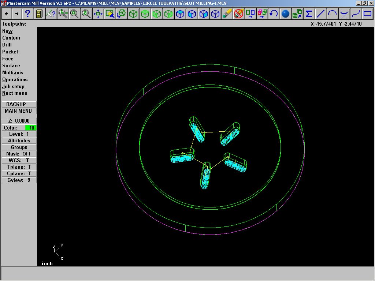Toggle the Mask: OFF setting
This screenshot has width=375, height=281.
(19, 154)
